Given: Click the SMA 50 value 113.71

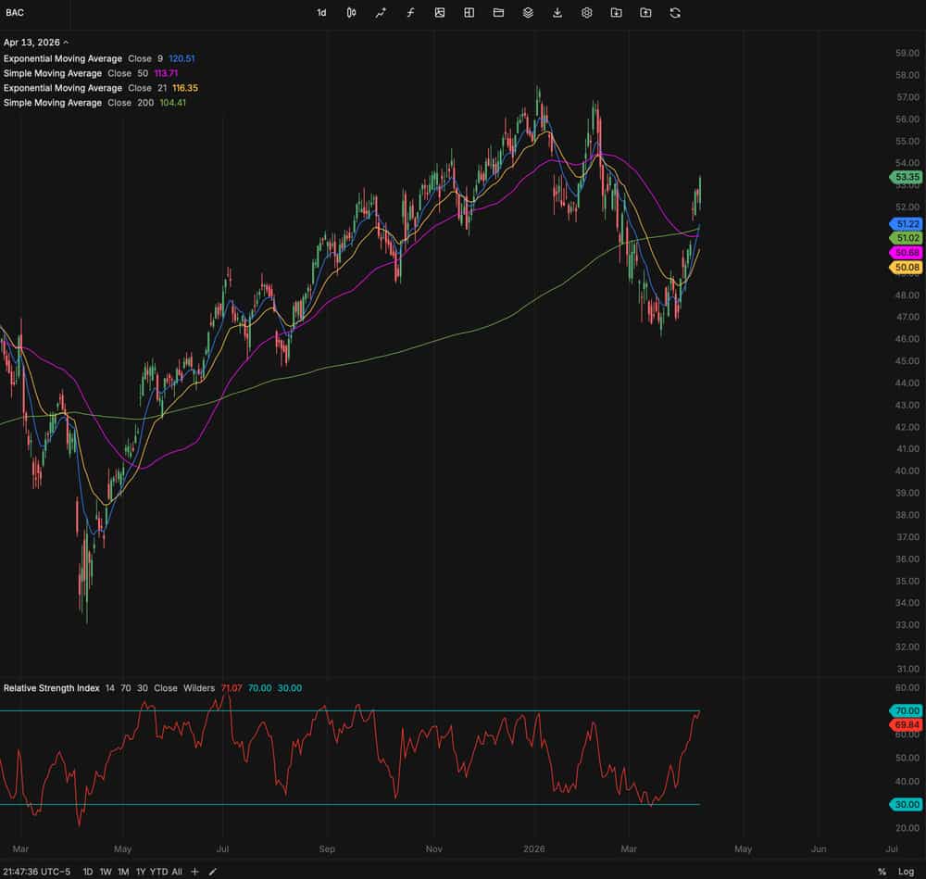Looking at the screenshot, I should click(166, 73).
